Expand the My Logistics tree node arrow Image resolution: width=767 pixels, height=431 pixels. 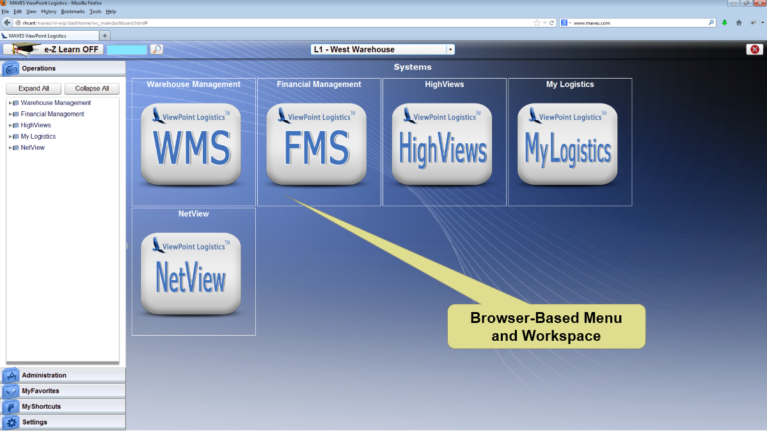pyautogui.click(x=10, y=136)
